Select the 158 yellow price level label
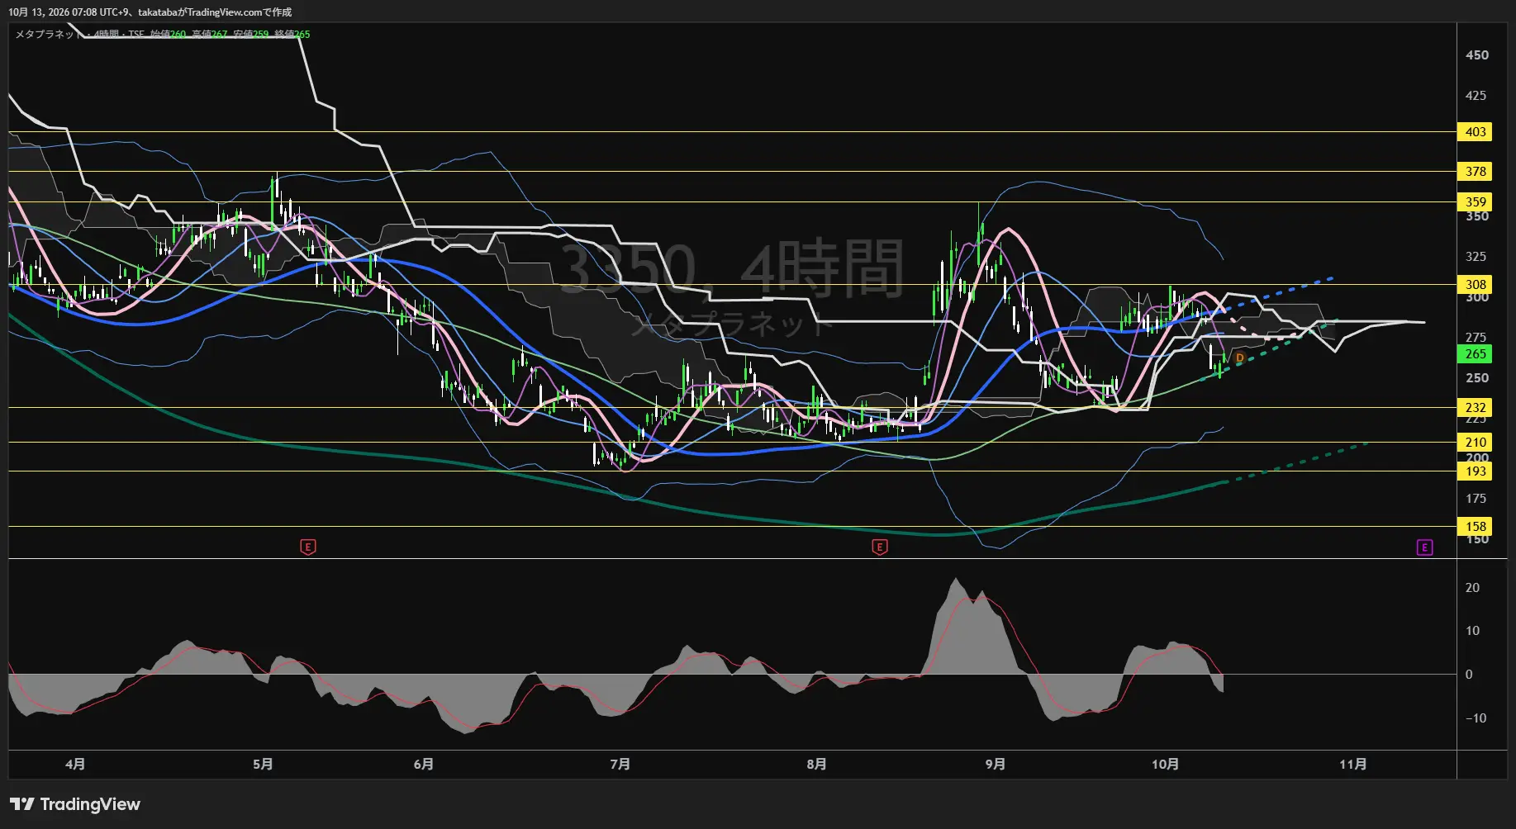Screen dimensions: 1516x829 (1476, 526)
